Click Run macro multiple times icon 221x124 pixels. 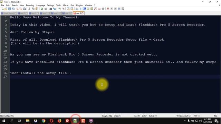(x=119, y=9)
